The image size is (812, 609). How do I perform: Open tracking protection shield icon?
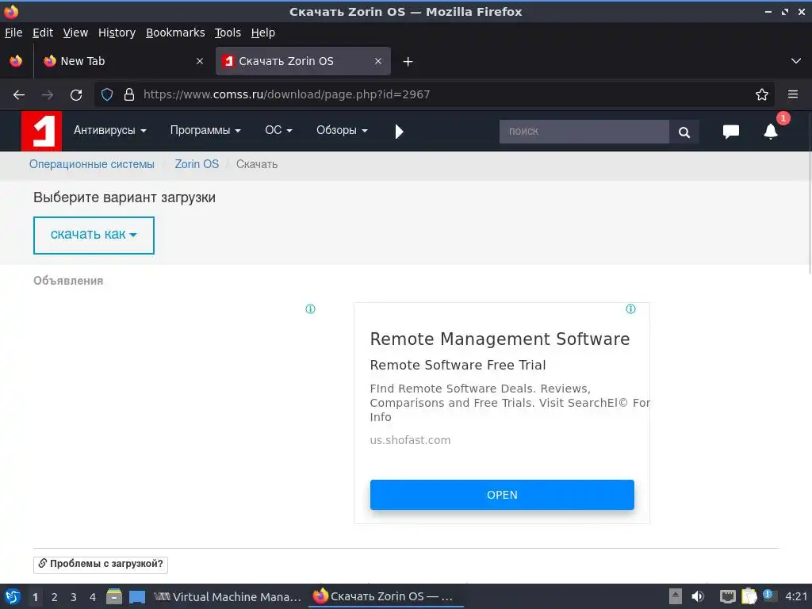[x=107, y=94]
